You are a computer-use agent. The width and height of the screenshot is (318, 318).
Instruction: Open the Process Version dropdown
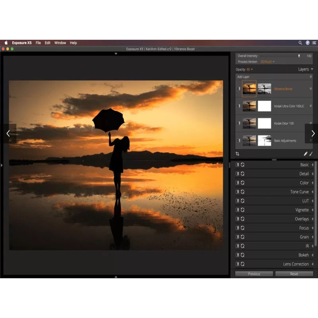268,62
